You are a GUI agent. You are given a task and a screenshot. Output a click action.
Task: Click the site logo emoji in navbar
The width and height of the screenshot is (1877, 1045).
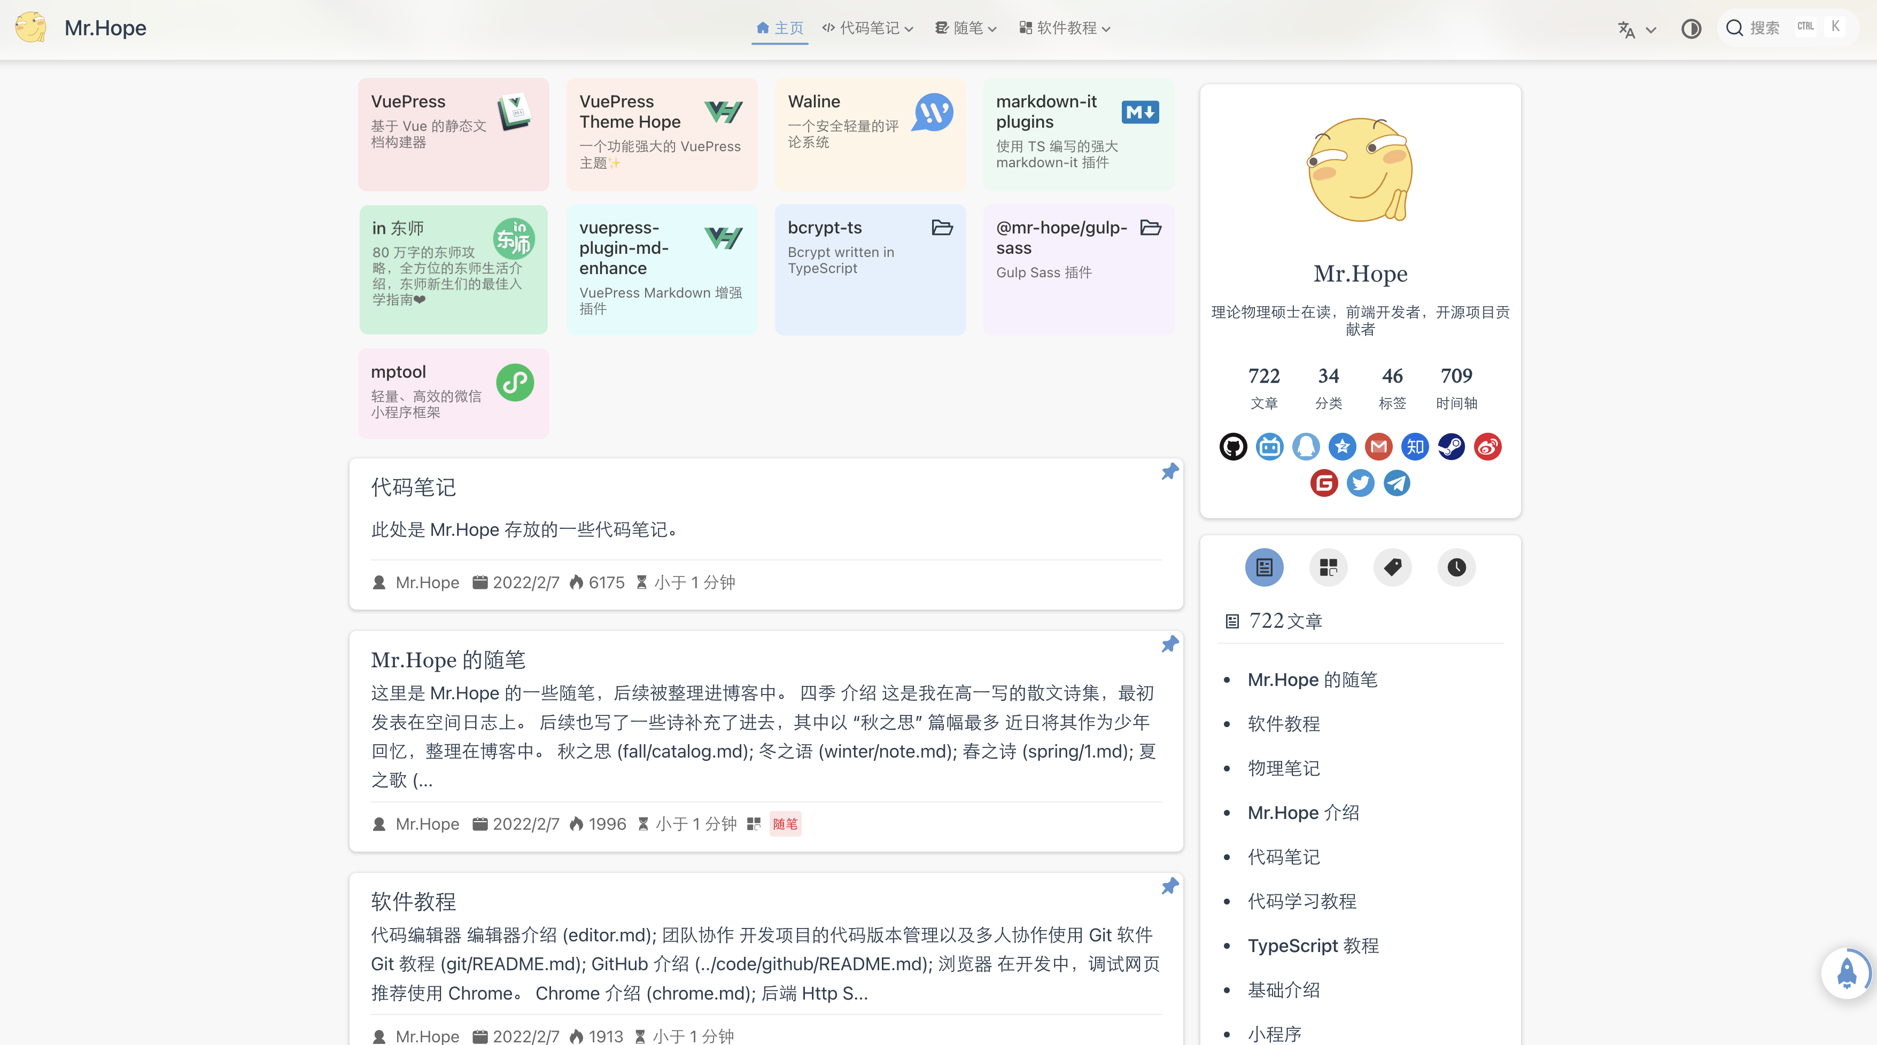click(x=30, y=28)
